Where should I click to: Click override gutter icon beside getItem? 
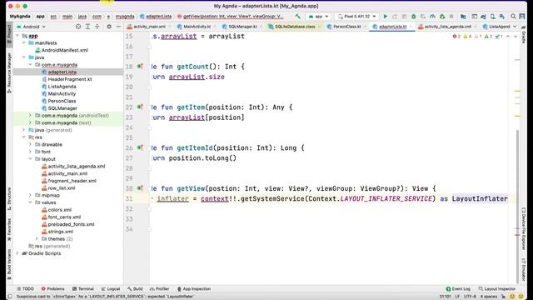pos(140,107)
